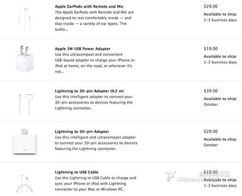Open Apple EarPods with Remote and Mic title
This screenshot has width=242, height=196.
click(89, 6)
